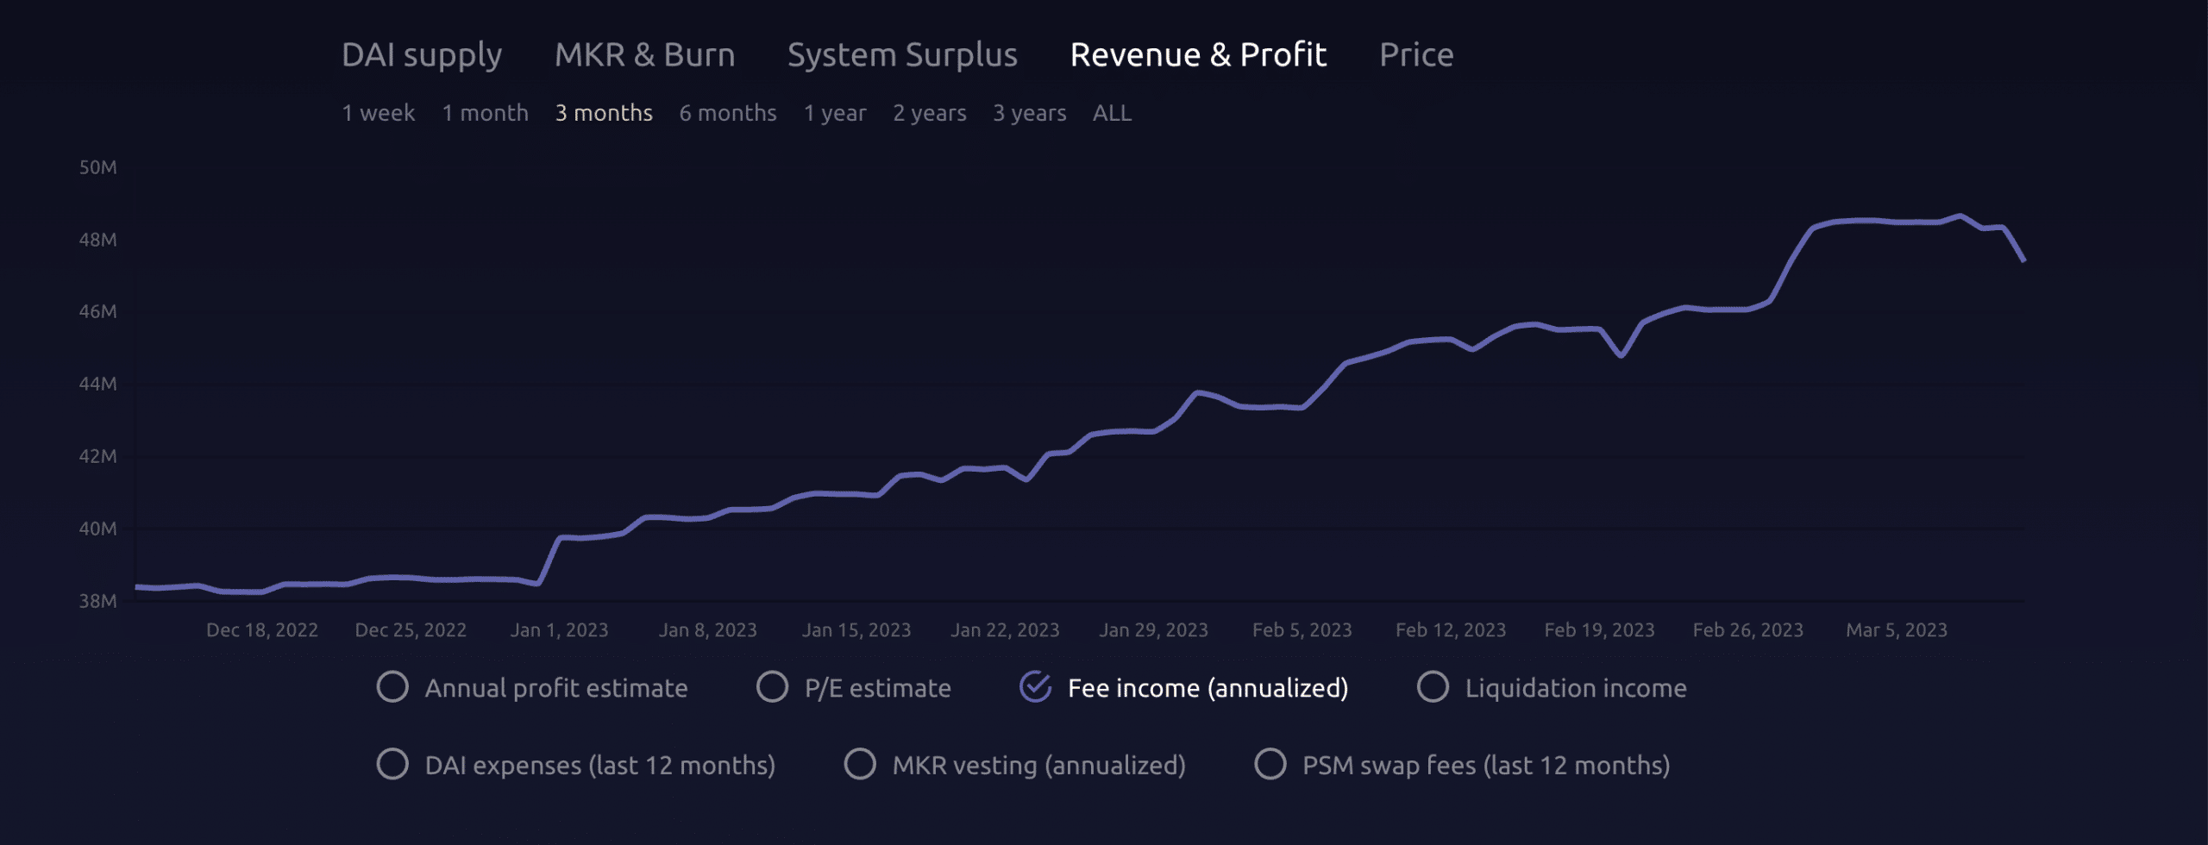Click the 40M y-axis label
This screenshot has width=2208, height=845.
click(97, 529)
